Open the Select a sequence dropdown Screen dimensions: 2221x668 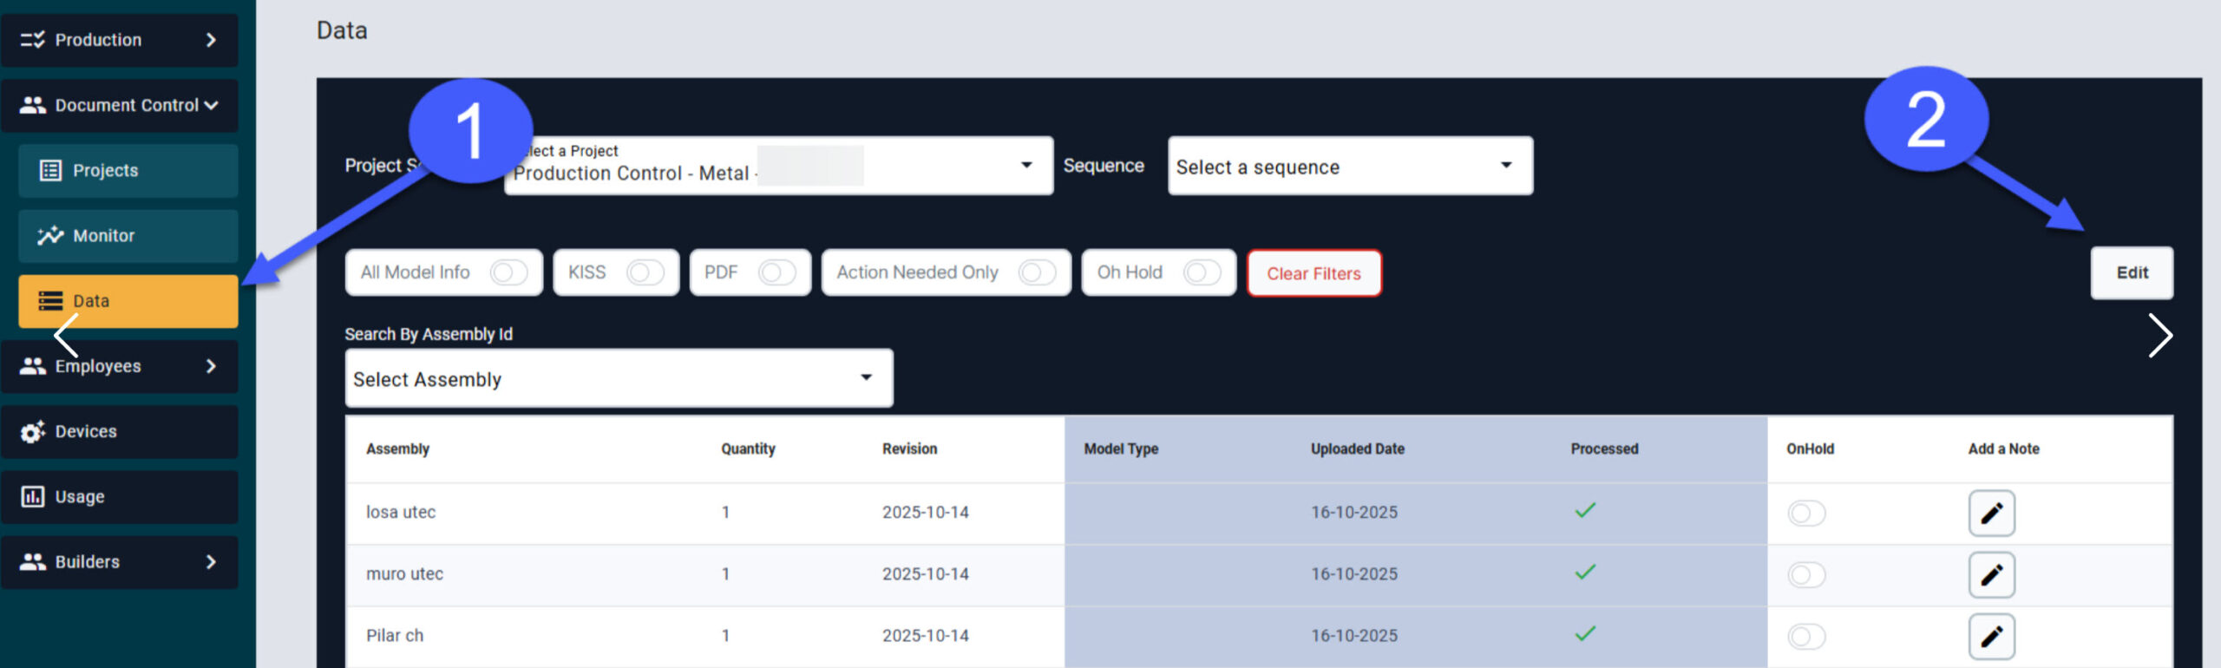tap(1349, 166)
